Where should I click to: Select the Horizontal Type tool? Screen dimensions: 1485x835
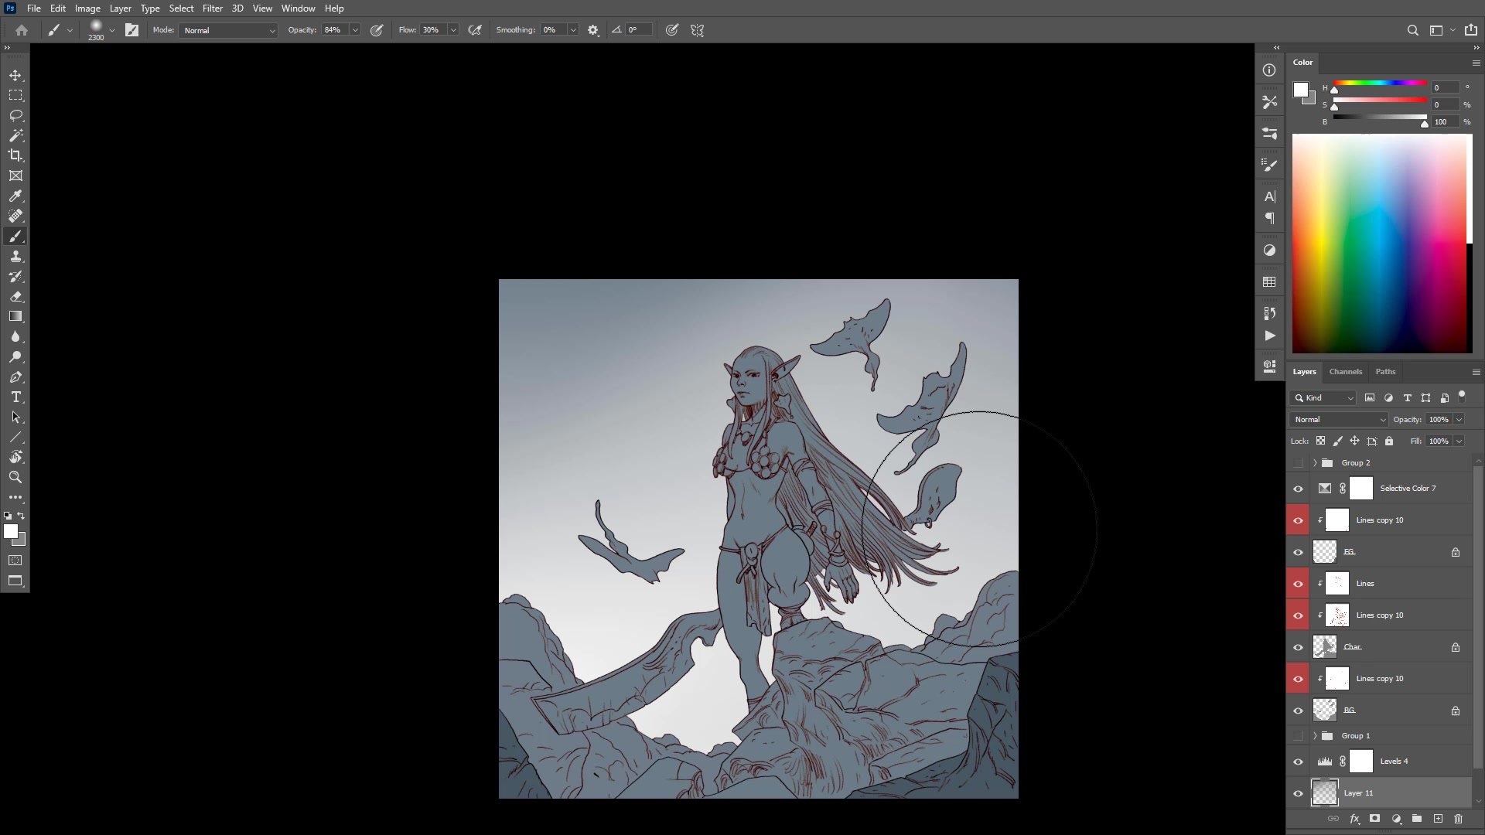[15, 397]
